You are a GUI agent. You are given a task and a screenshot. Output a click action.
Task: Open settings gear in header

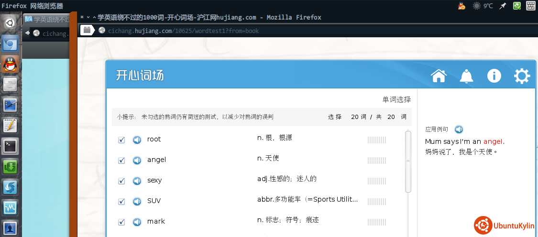coord(522,76)
